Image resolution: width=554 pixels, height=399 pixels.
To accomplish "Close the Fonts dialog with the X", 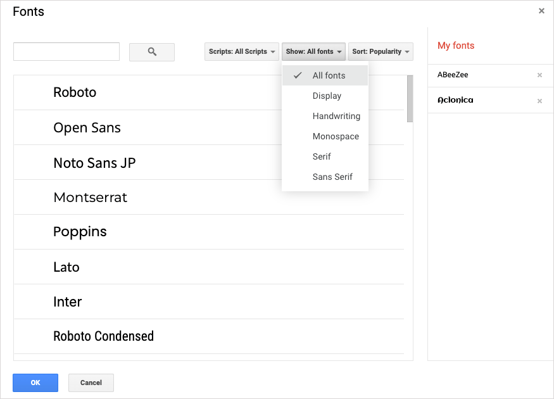I will (x=541, y=11).
